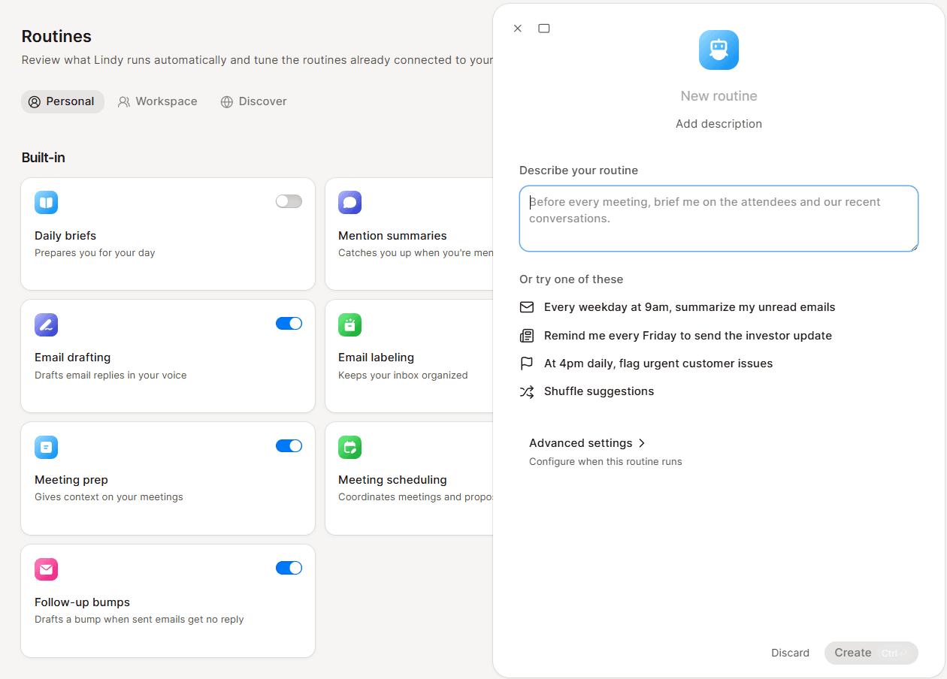Click the Ctrl shortcut hint in the Create button
This screenshot has width=947, height=679.
pos(894,653)
